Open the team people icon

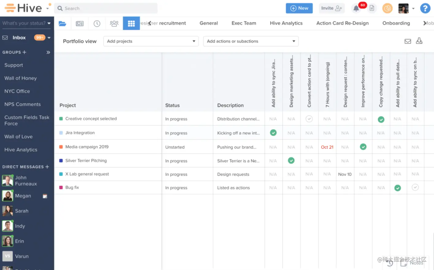coord(114,24)
